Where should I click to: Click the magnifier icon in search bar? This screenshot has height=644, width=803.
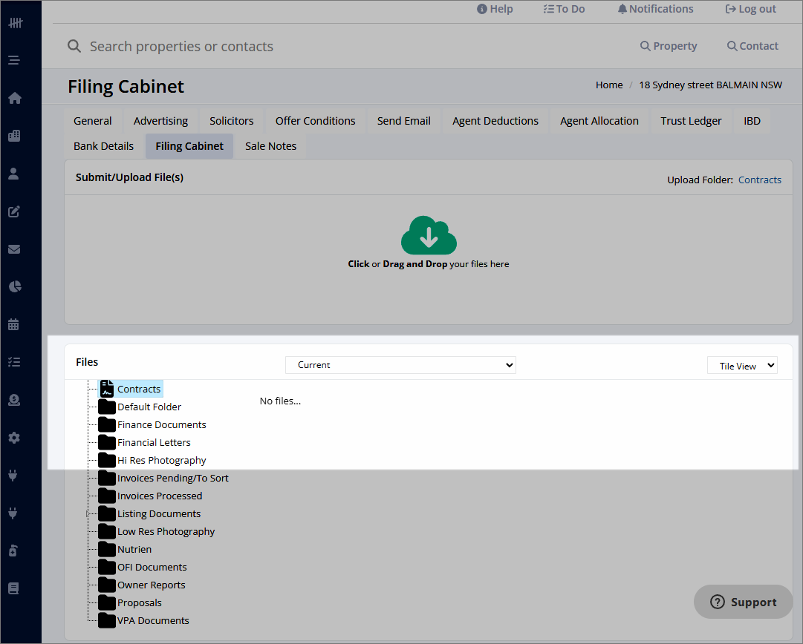pos(74,46)
